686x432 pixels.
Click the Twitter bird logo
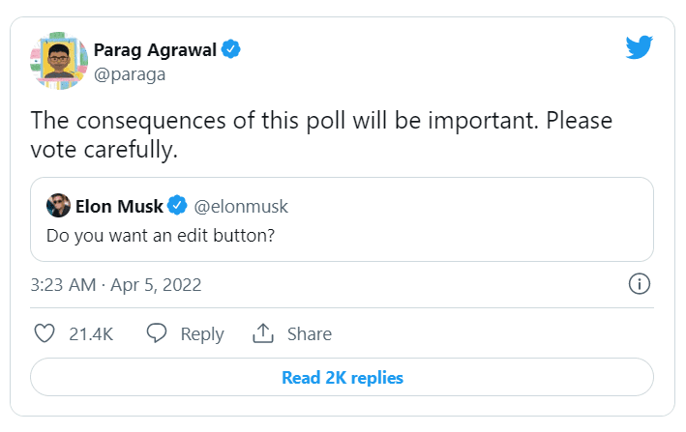tap(640, 47)
